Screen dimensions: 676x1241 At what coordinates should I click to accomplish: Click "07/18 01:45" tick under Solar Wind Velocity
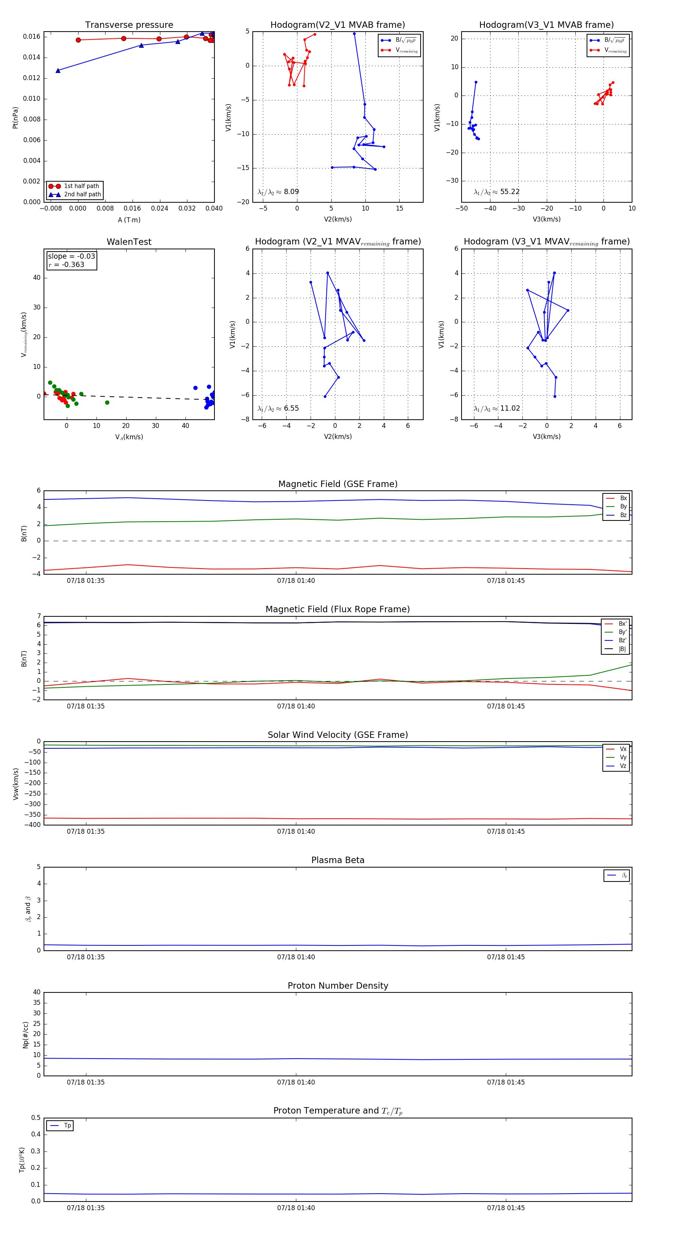(505, 831)
